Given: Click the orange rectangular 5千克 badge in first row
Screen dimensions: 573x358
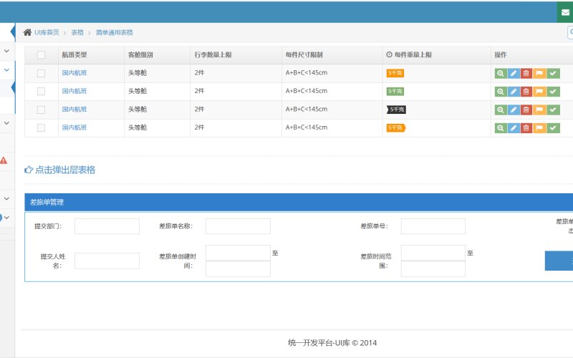Looking at the screenshot, I should click(395, 73).
